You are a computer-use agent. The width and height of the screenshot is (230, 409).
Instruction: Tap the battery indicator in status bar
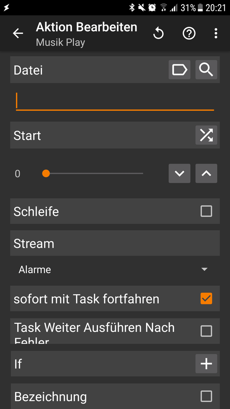click(200, 8)
